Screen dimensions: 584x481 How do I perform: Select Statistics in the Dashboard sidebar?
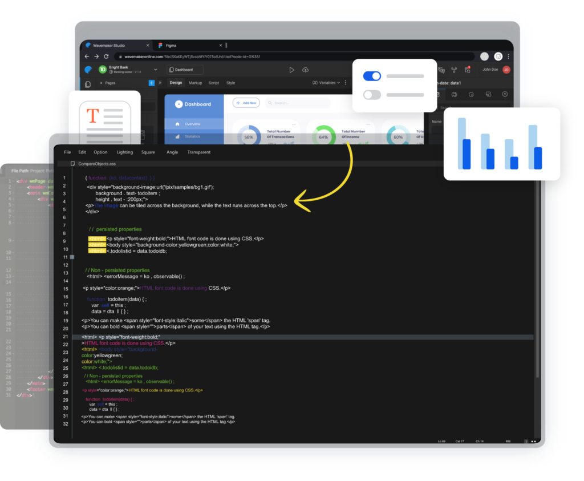coord(194,136)
